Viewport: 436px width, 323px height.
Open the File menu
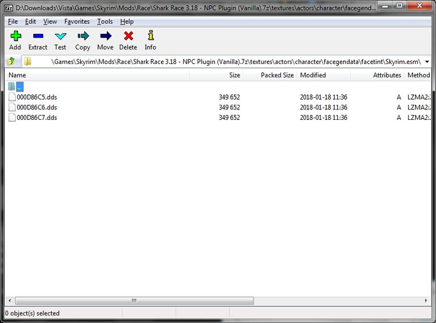[x=13, y=22]
